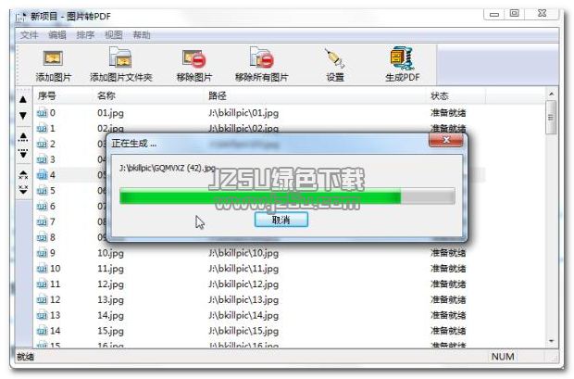Move item down with the solid down arrow
Screen dimensions: 574x379
click(23, 116)
